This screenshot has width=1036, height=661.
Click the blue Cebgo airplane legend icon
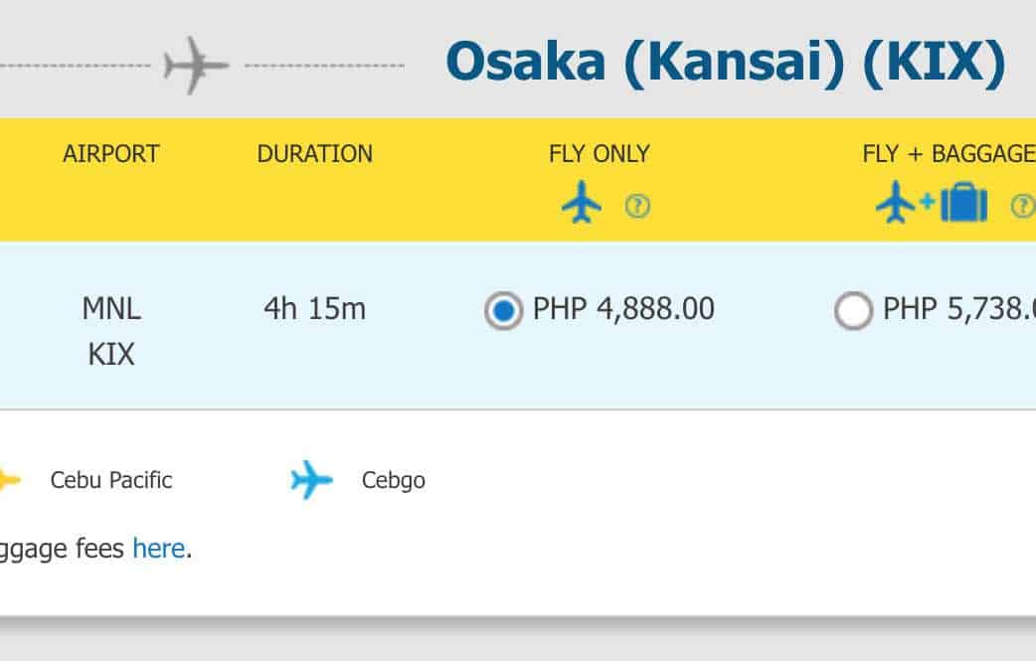[311, 480]
